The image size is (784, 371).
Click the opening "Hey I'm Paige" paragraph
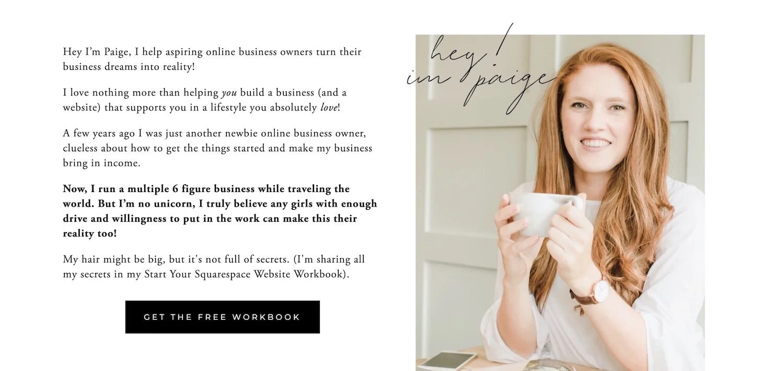click(212, 59)
